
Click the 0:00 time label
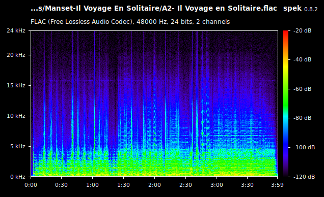31,185
